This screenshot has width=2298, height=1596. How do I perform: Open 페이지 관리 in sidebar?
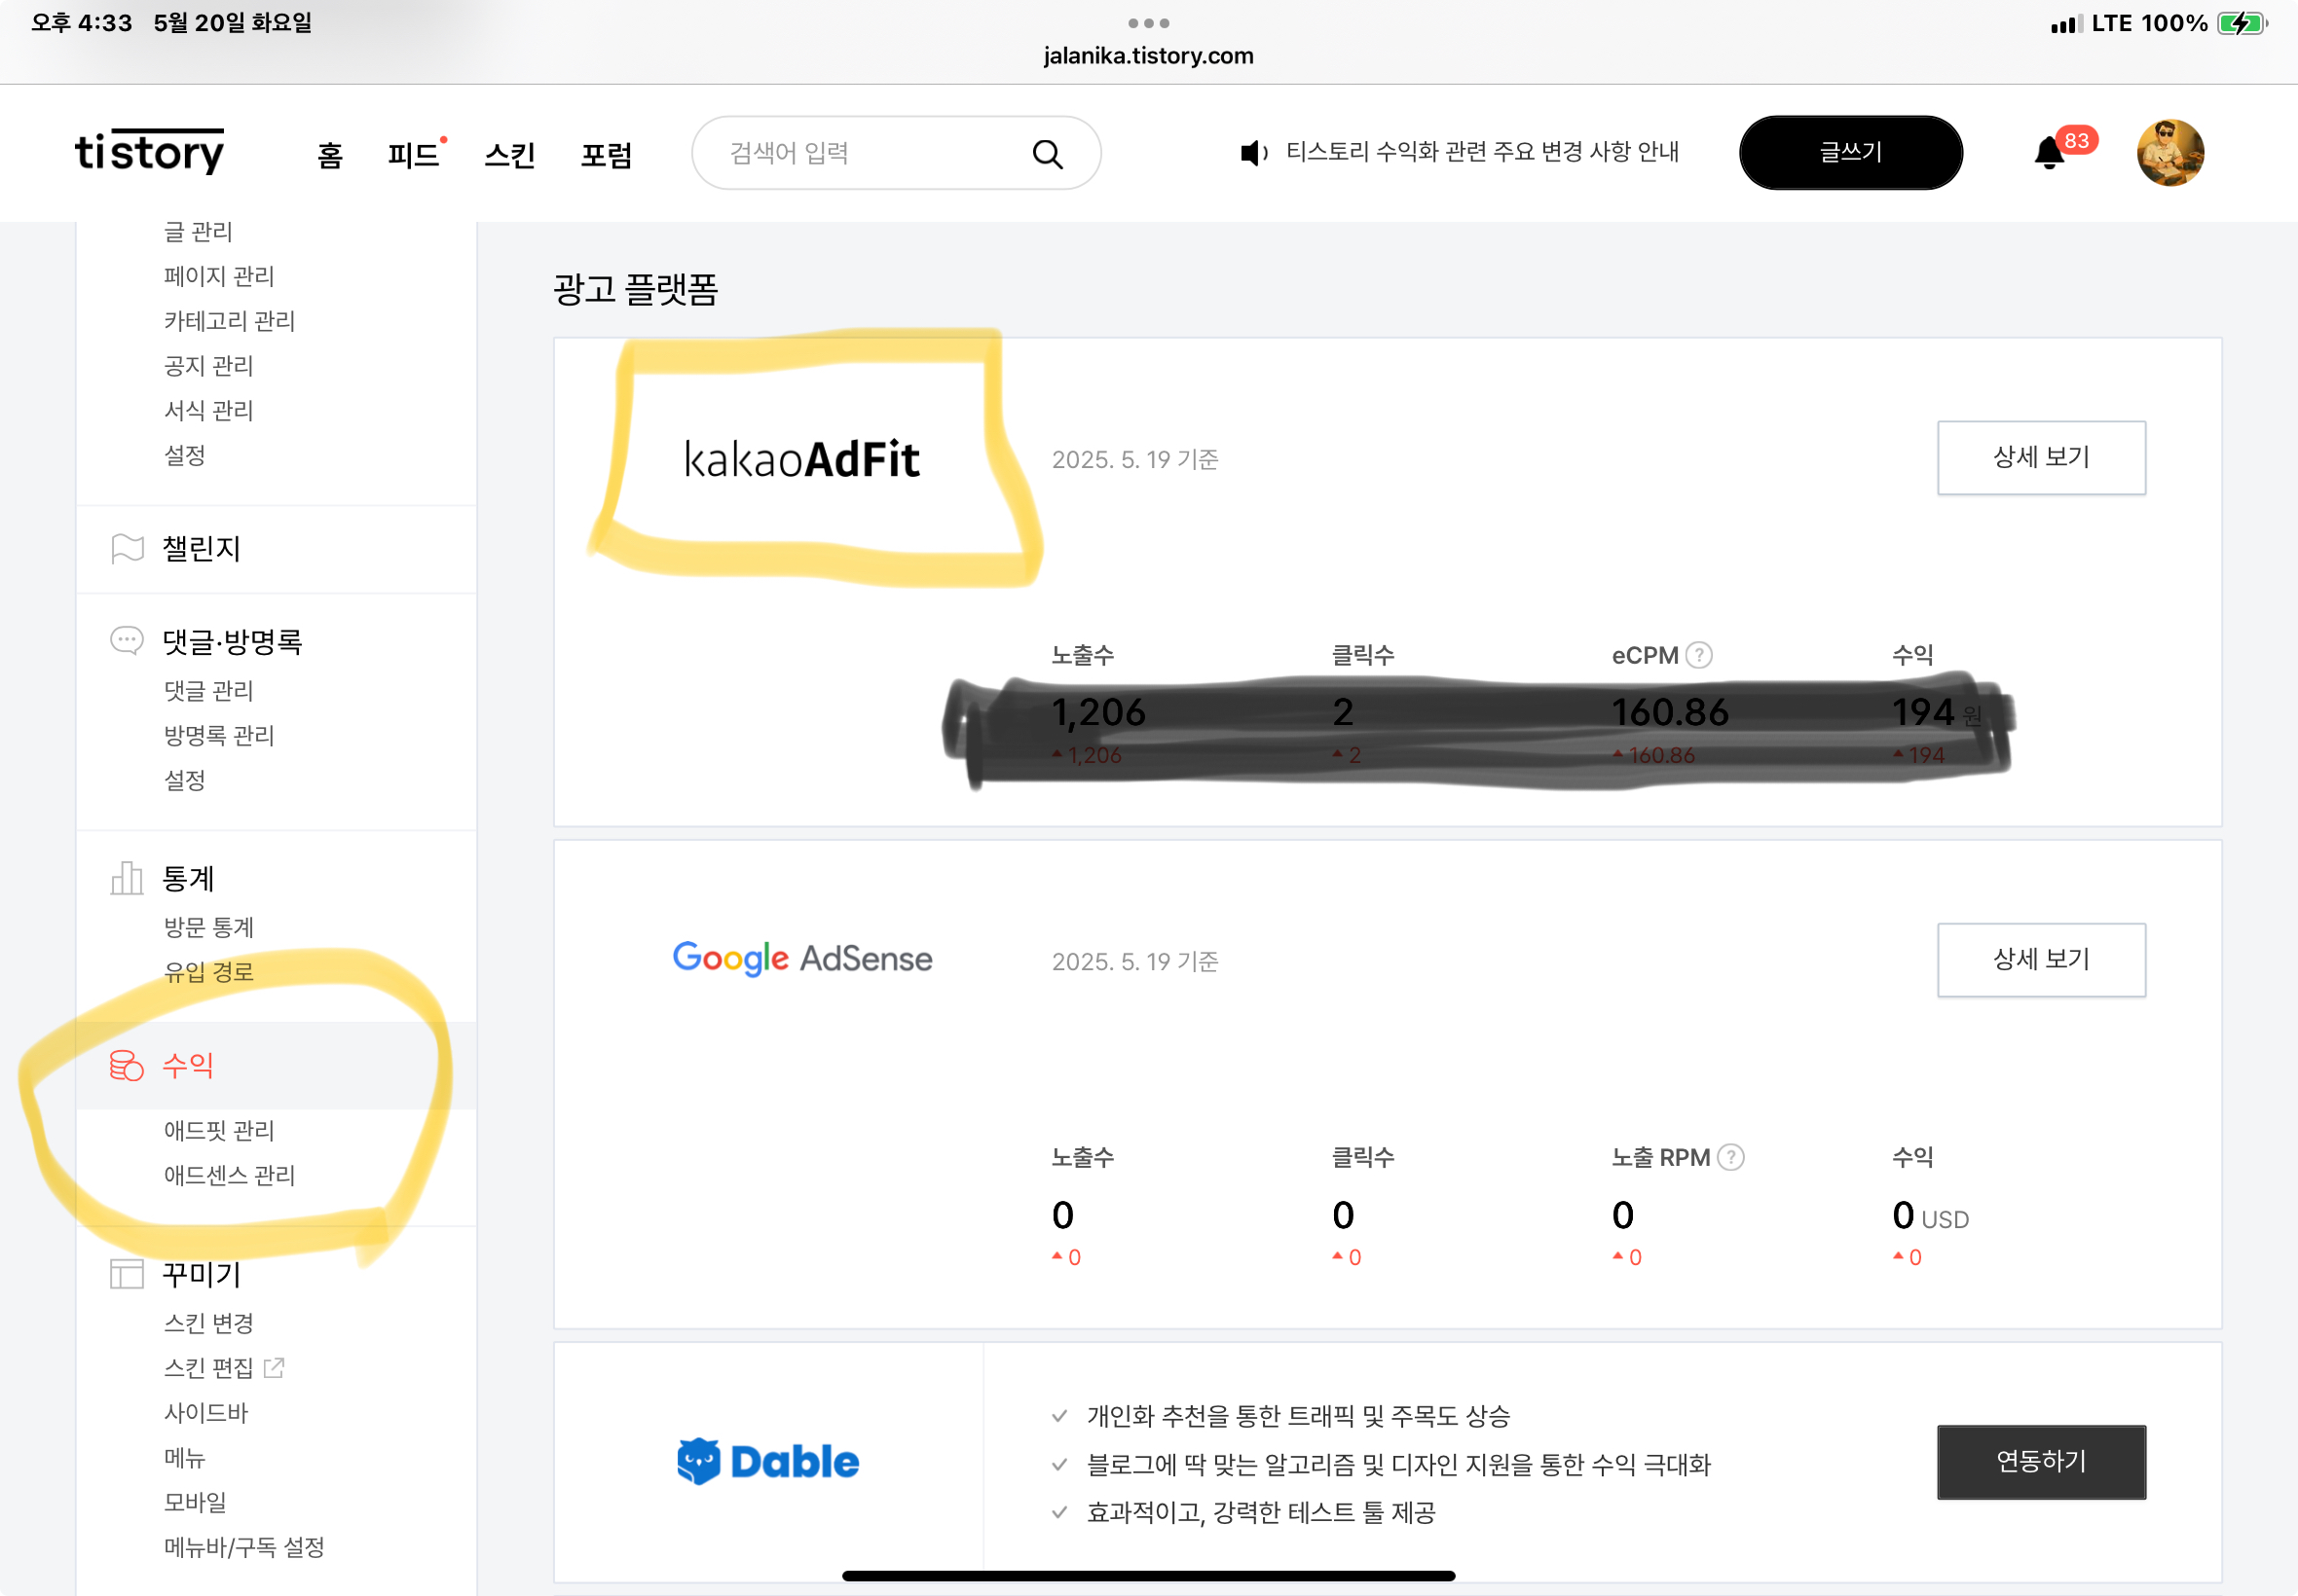pyautogui.click(x=219, y=276)
